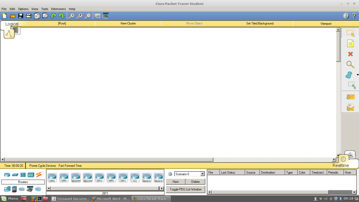Create a new scenario with the New button
The width and height of the screenshot is (359, 202).
(x=176, y=181)
